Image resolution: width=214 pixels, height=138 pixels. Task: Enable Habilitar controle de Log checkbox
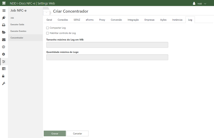tap(47, 33)
